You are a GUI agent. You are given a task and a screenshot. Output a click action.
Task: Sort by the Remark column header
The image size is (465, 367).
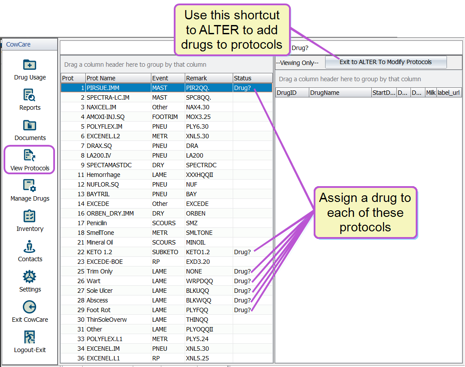point(209,78)
